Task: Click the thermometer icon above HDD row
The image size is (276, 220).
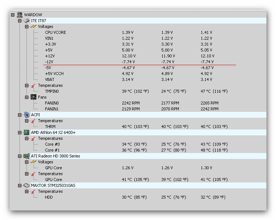Action: click(x=33, y=192)
